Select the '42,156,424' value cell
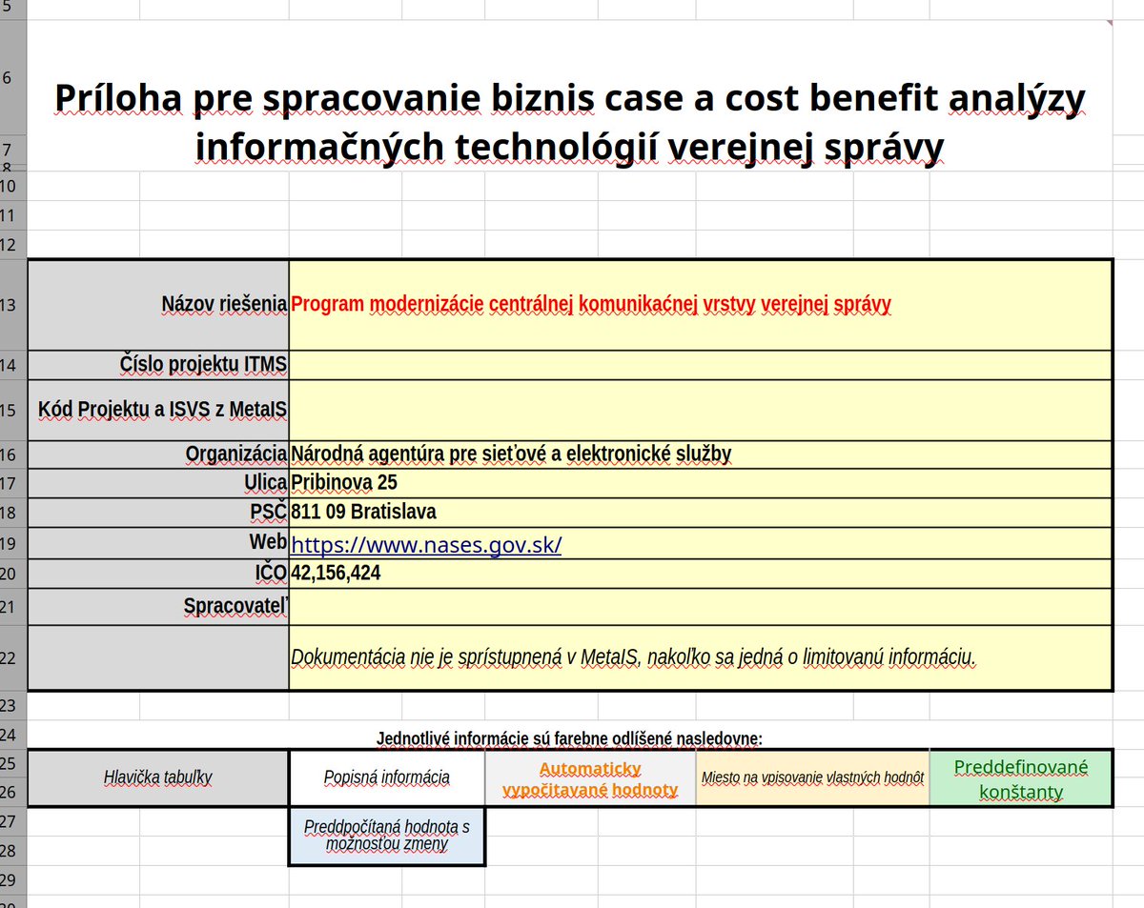 [x=701, y=574]
